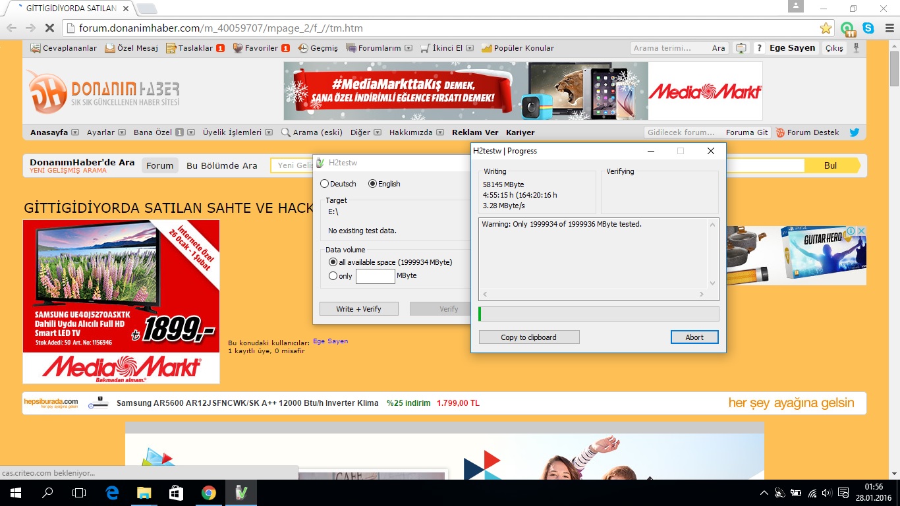The image size is (900, 506).
Task: Click the Write + Verify button
Action: click(358, 309)
